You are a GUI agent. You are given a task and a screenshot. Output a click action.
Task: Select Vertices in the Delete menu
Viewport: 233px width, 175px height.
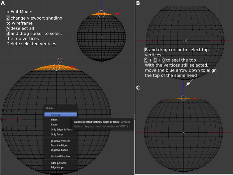pyautogui.click(x=61, y=114)
